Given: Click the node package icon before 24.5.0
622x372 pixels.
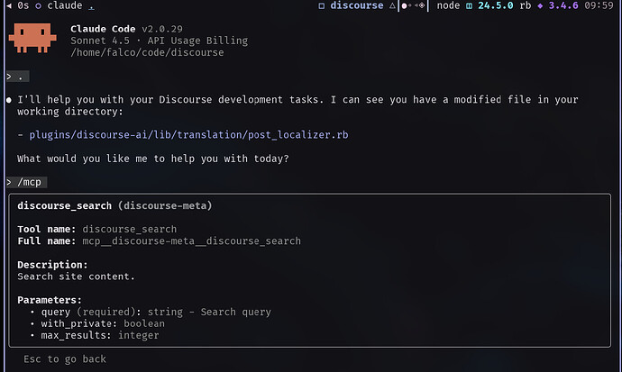Looking at the screenshot, I should coord(469,6).
